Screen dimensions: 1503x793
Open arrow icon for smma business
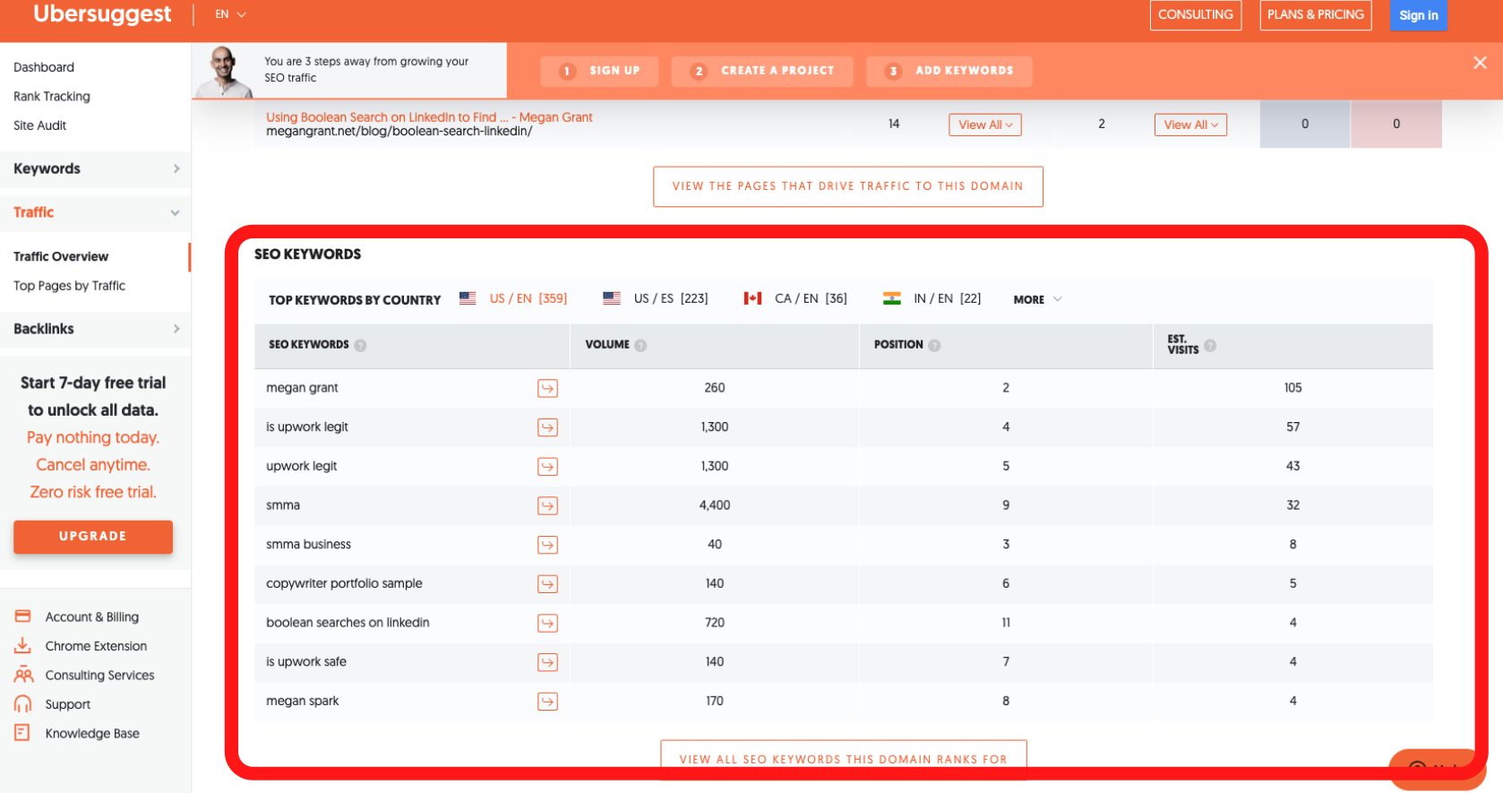tap(547, 545)
